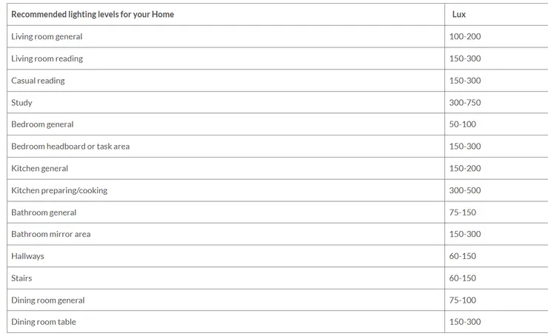Click the 'Bathroom mirror area' cell
Image resolution: width=548 pixels, height=336 pixels.
pos(50,234)
